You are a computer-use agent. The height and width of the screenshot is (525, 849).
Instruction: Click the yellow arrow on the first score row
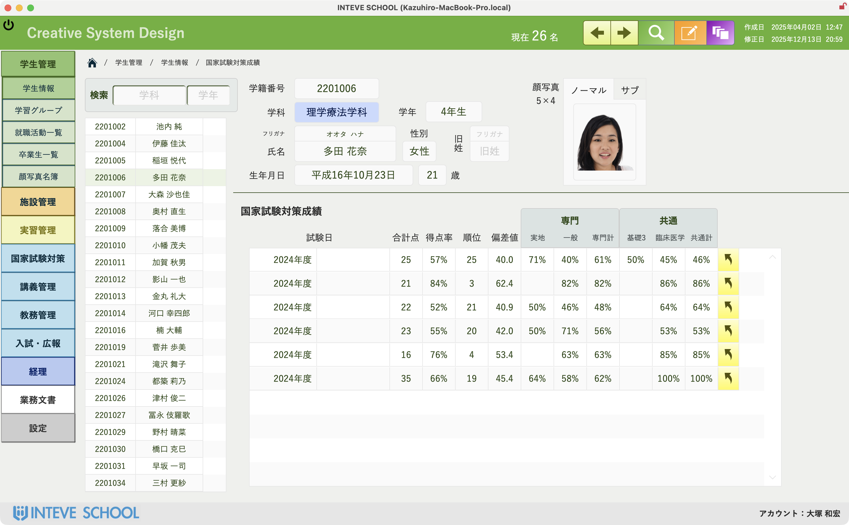tap(728, 259)
